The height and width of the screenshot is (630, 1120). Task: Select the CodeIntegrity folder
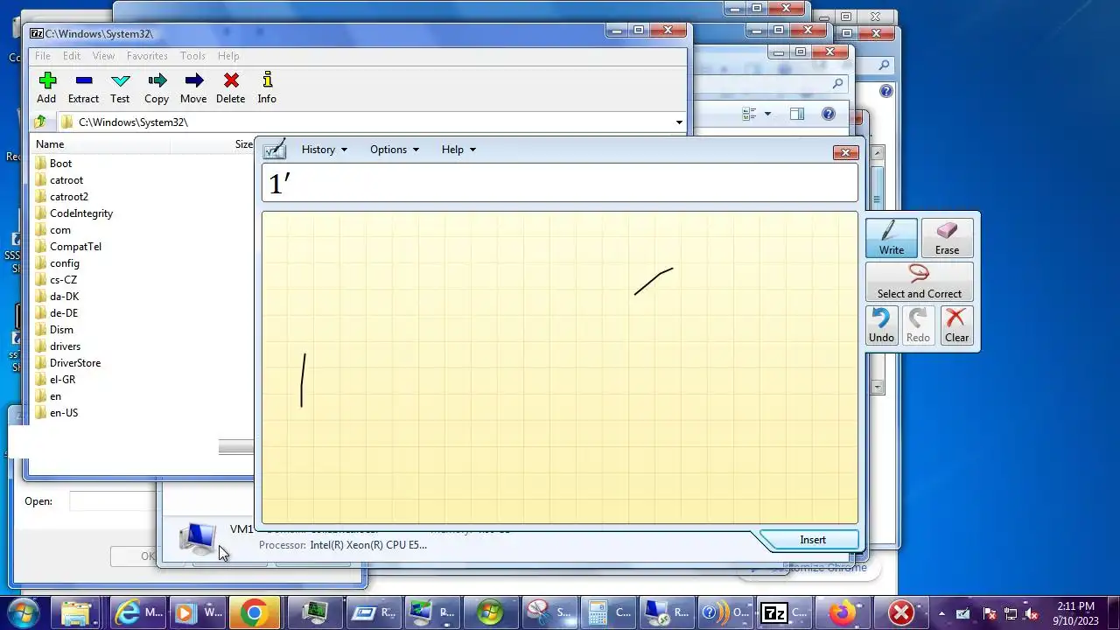pyautogui.click(x=81, y=213)
